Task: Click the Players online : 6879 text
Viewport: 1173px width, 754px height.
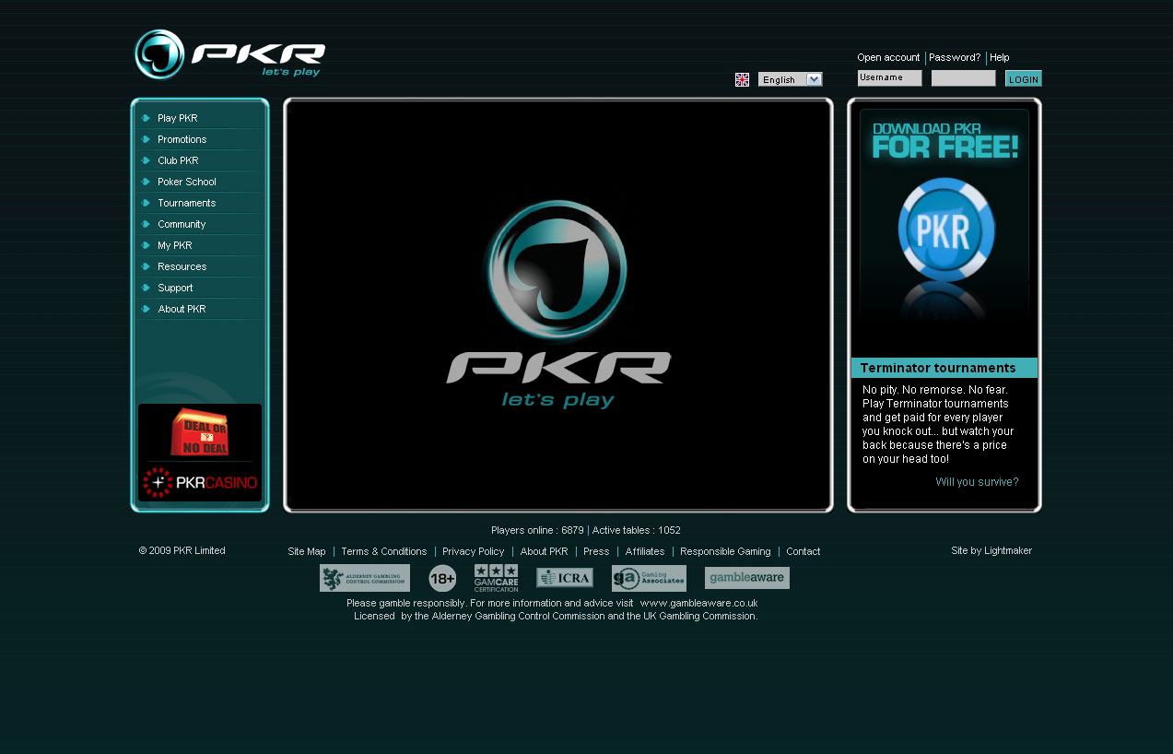Action: pos(537,530)
